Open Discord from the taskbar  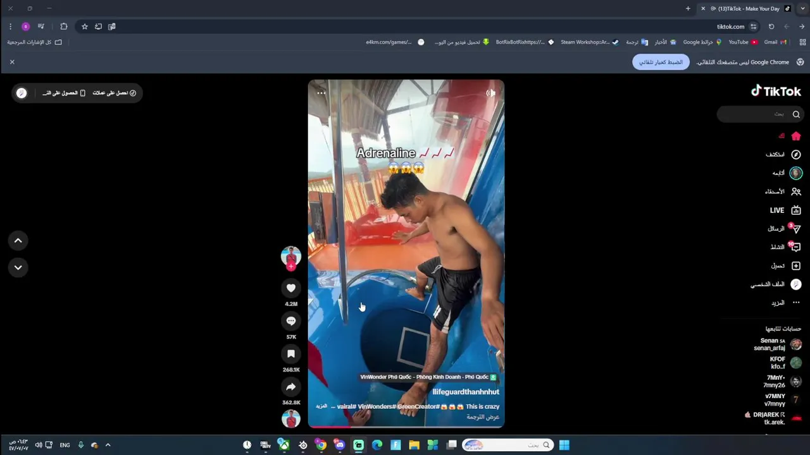[340, 445]
